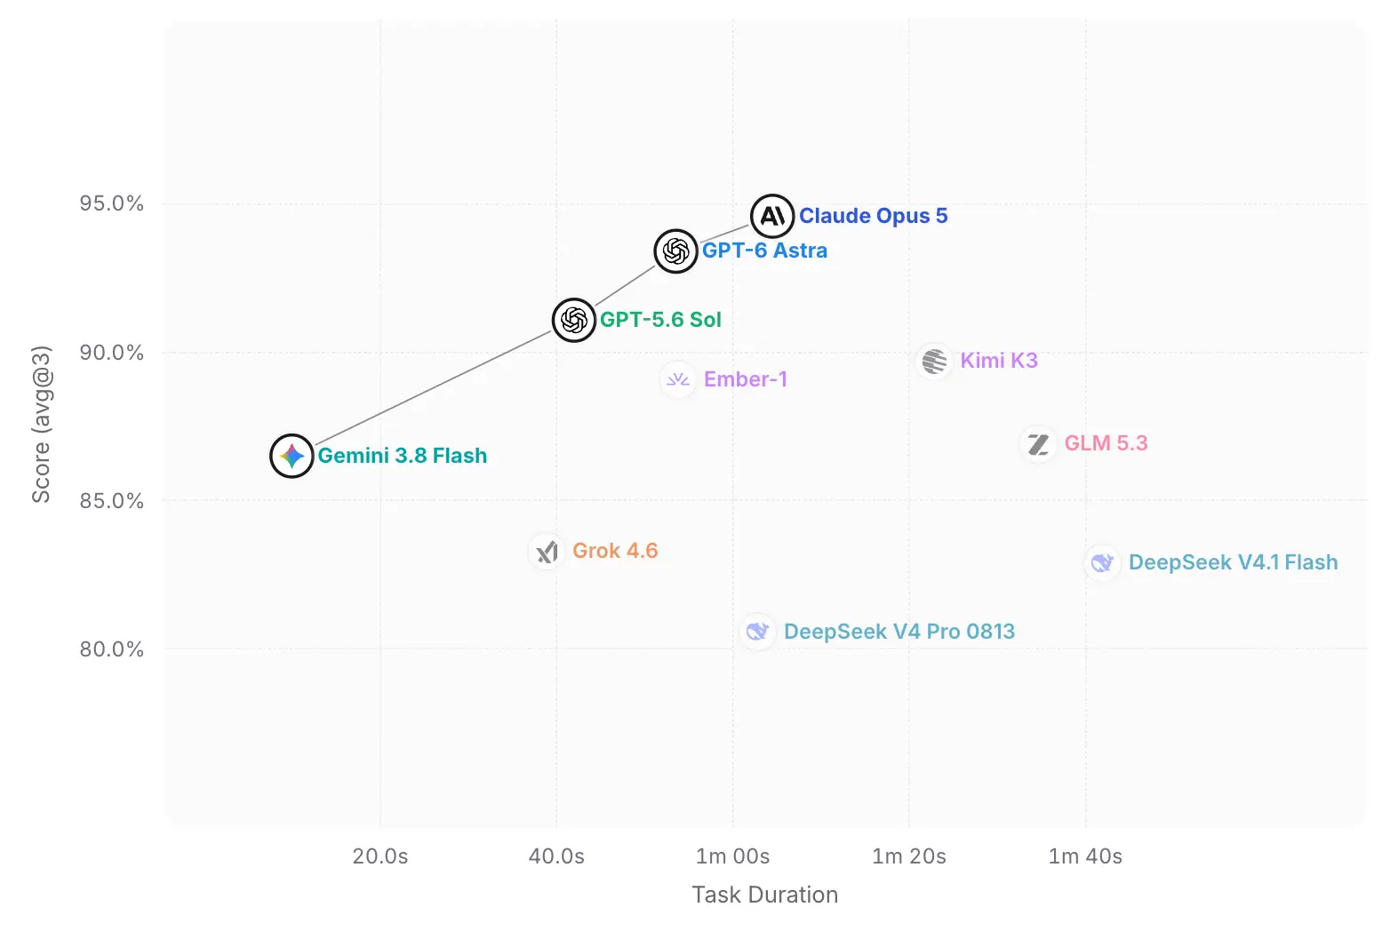
Task: Select the DeepSeek V4 Pro 0813 icon
Action: [757, 632]
